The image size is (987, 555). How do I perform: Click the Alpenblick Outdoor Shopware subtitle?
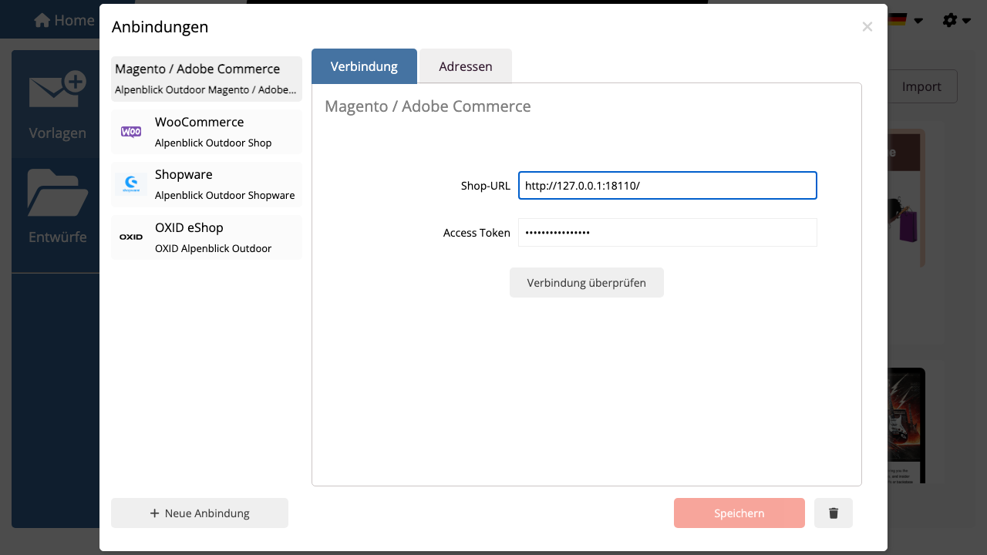(x=225, y=195)
